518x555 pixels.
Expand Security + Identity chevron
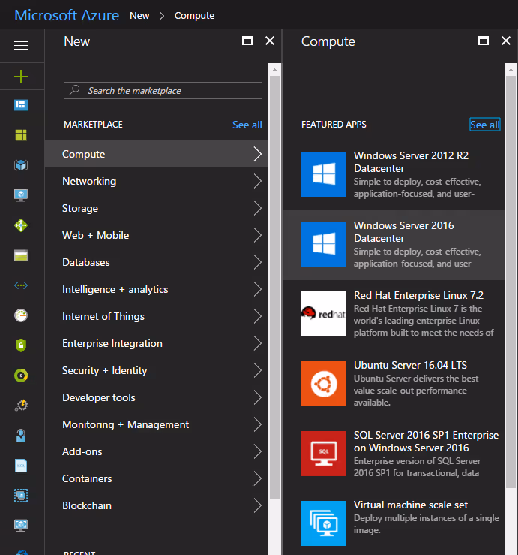(258, 370)
